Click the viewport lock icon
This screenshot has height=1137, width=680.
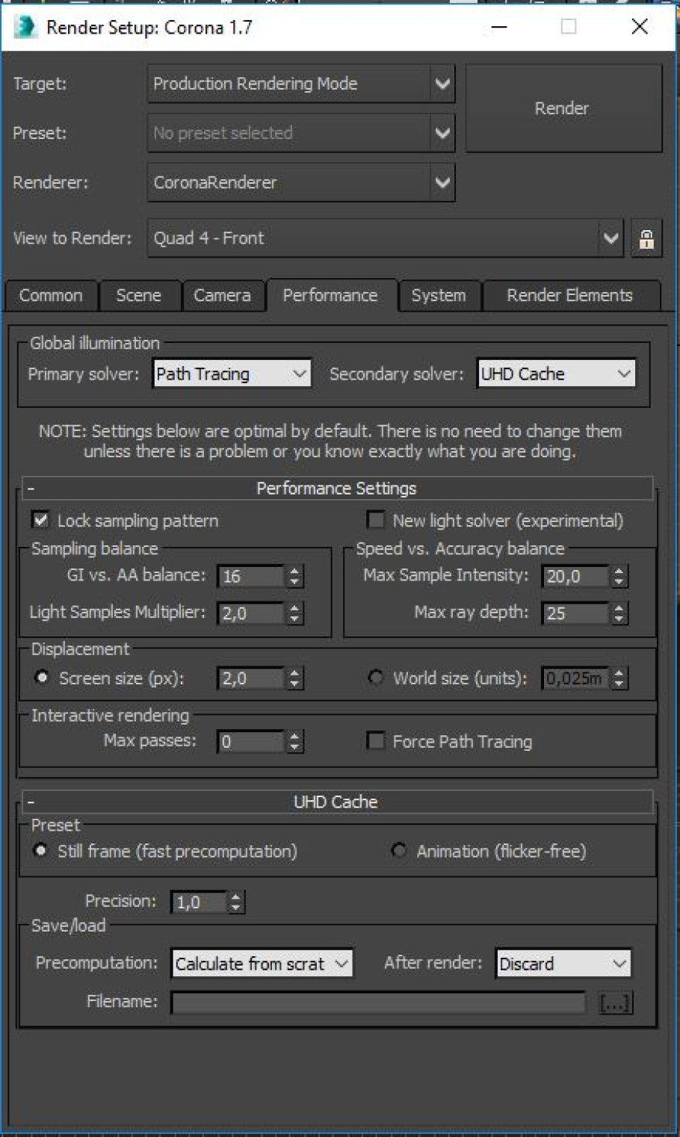pyautogui.click(x=646, y=239)
